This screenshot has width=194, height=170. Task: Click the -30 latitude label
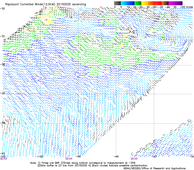[2, 9]
